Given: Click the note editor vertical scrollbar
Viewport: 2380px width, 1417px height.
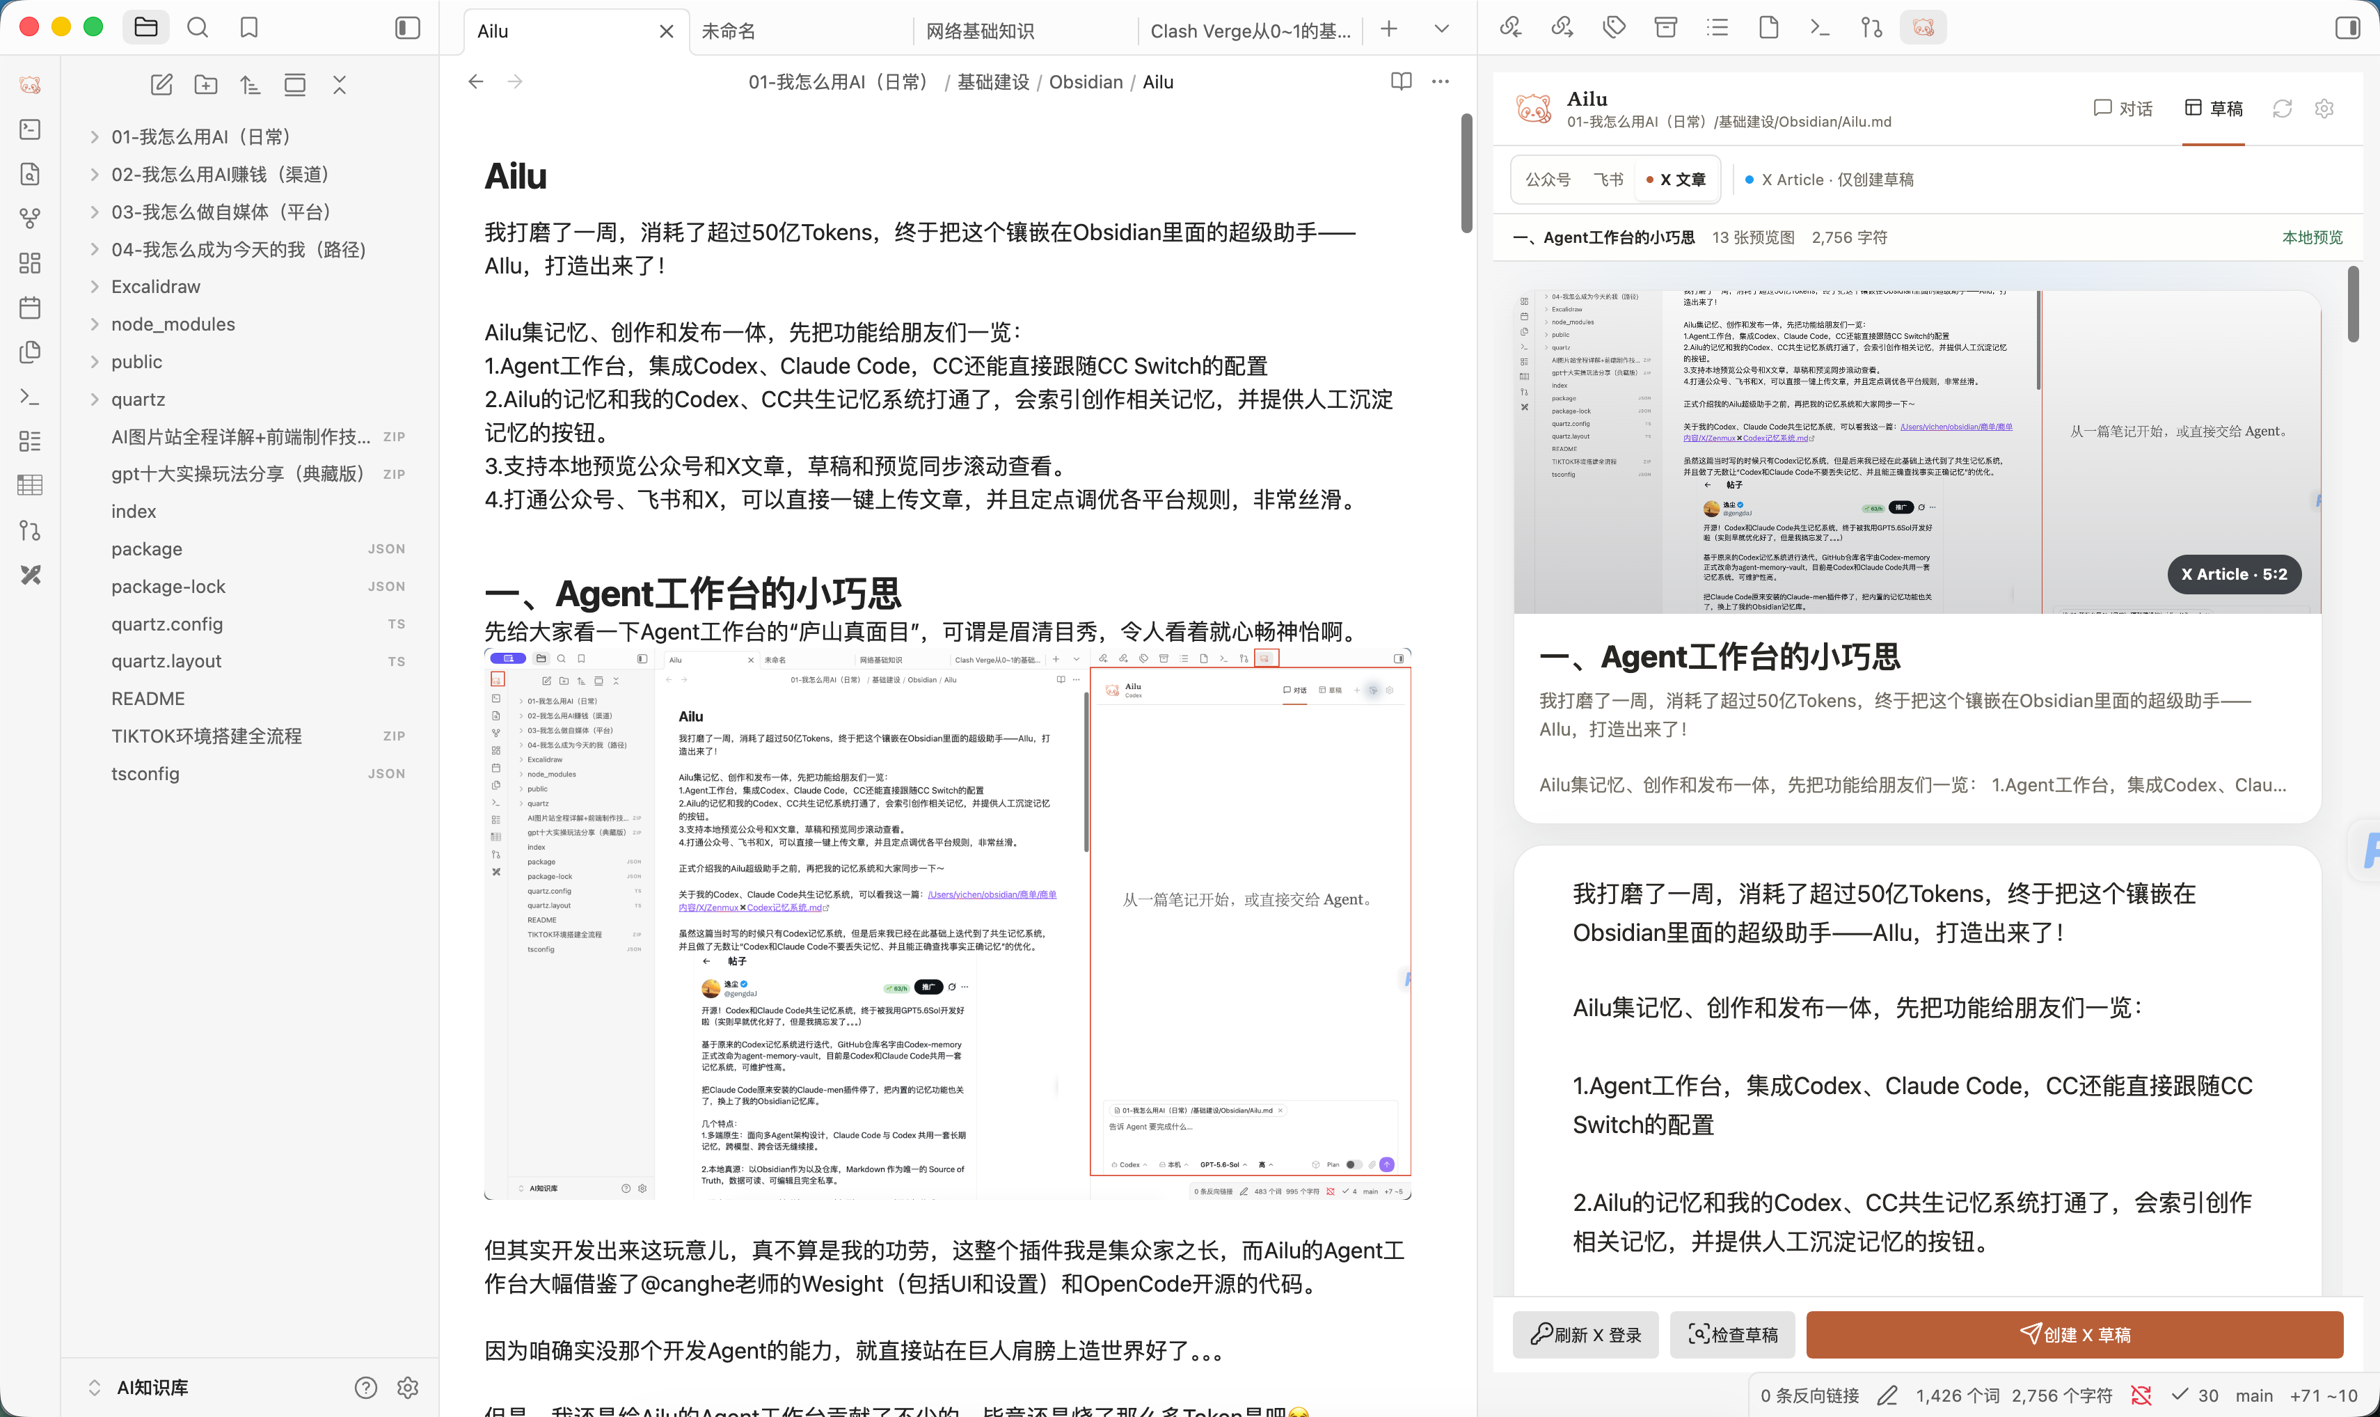Looking at the screenshot, I should [x=1466, y=173].
